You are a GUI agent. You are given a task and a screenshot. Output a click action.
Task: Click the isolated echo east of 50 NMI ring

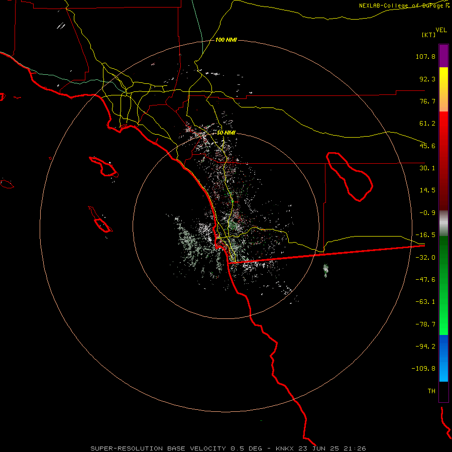[x=326, y=270]
